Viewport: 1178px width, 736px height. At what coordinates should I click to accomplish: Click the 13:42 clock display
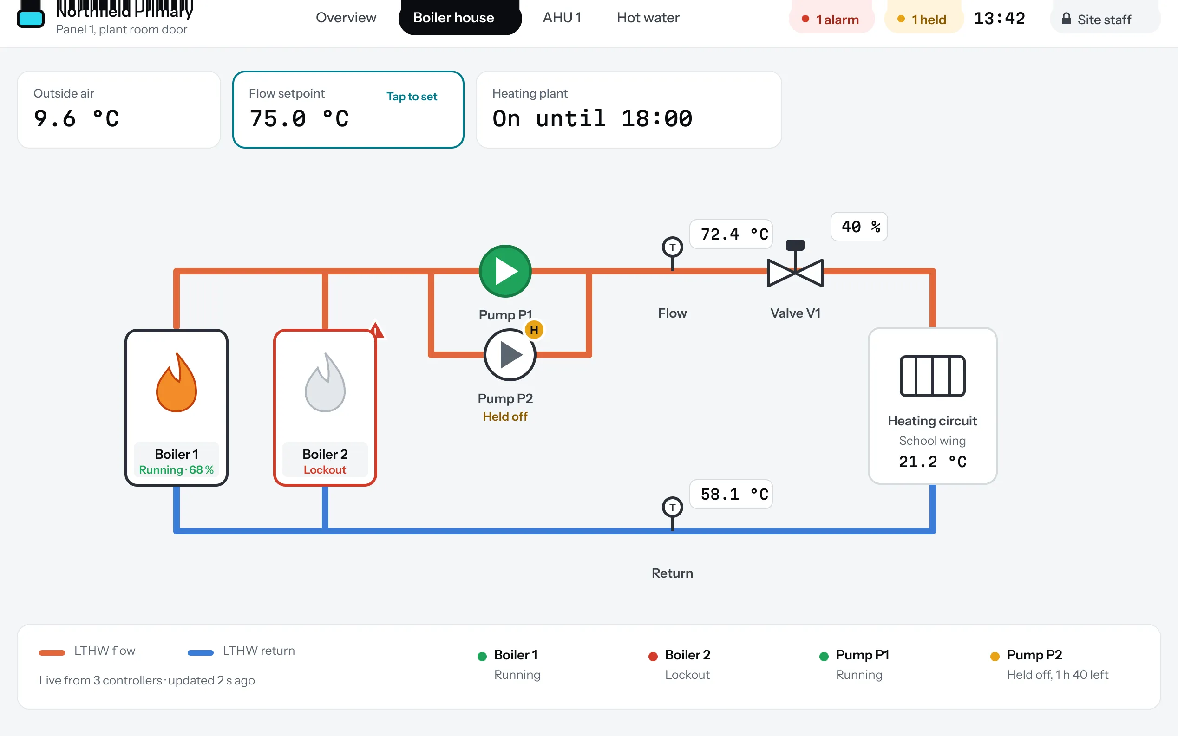click(999, 19)
